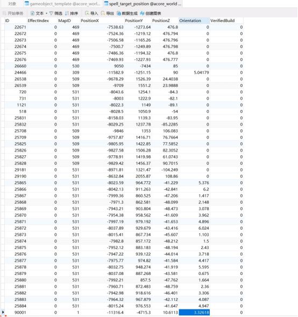
Task: Click the PositionY value 2055.87
Action: [143, 176]
